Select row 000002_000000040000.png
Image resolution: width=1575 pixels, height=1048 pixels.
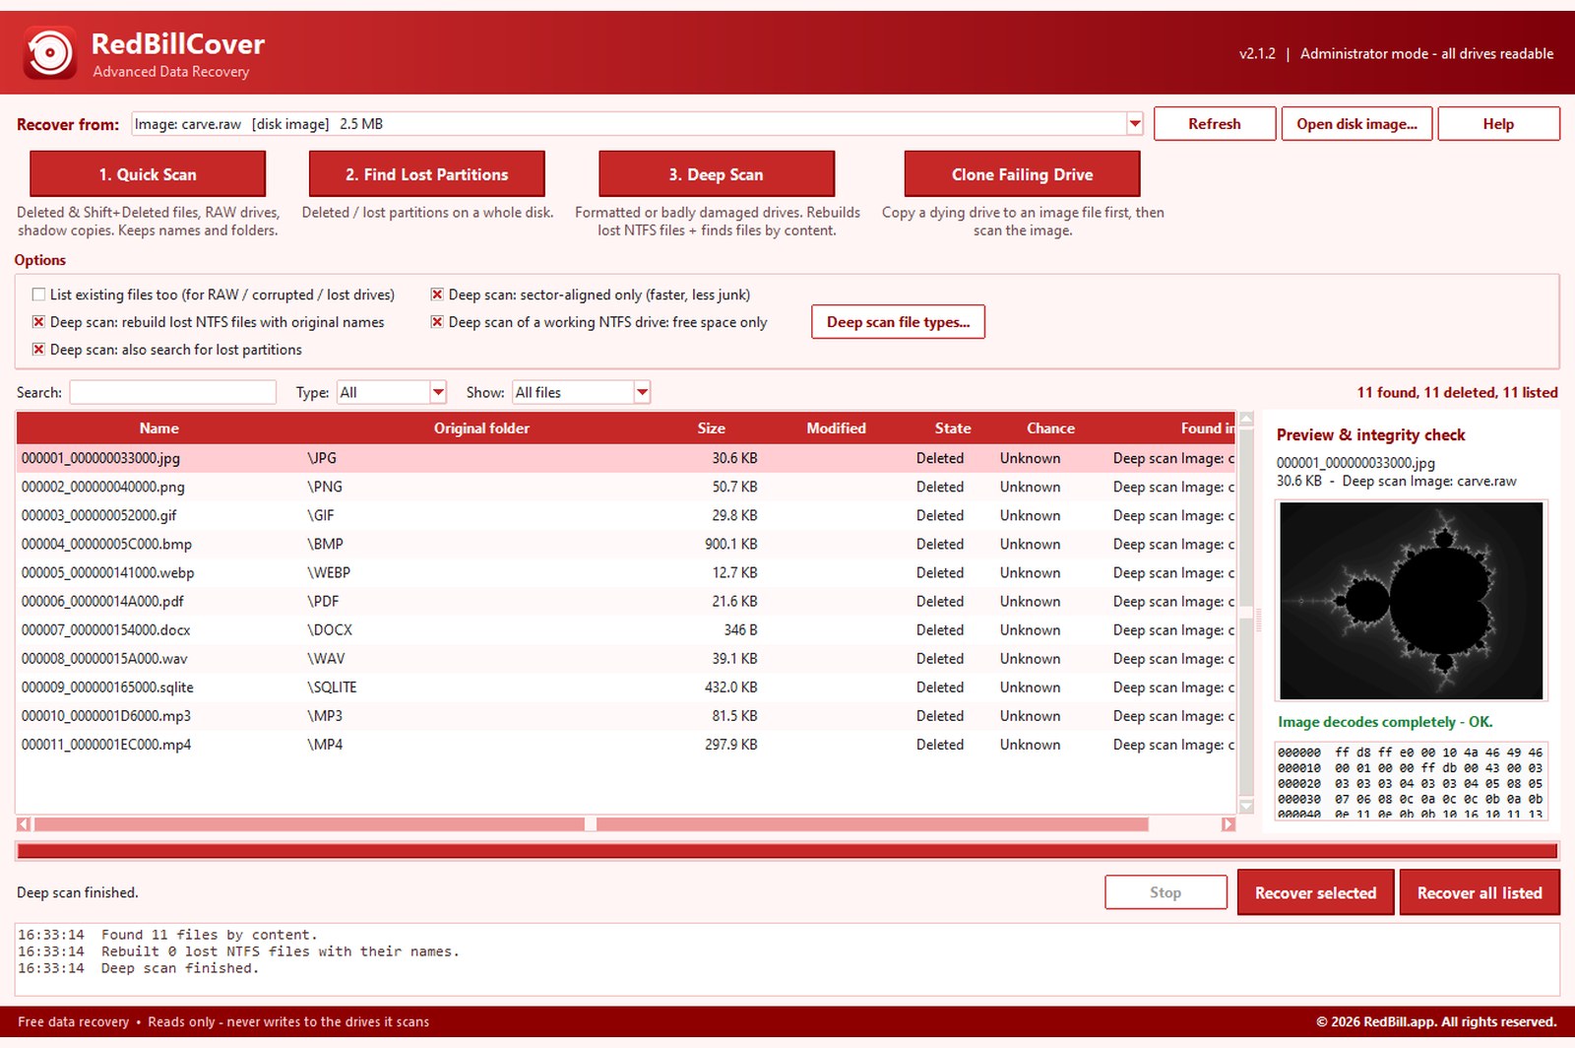point(626,487)
